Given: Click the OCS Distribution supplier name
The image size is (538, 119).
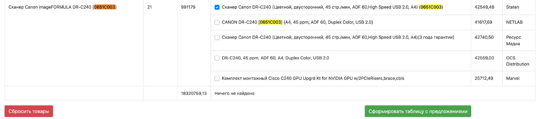Looking at the screenshot, I should click(517, 61).
